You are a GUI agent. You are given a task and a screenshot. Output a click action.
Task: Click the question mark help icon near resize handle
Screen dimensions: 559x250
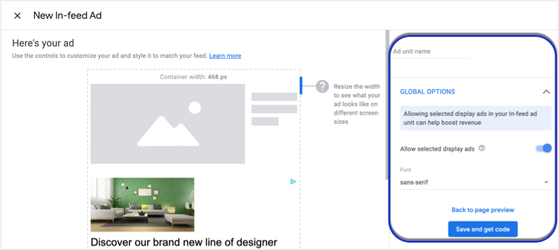point(322,86)
